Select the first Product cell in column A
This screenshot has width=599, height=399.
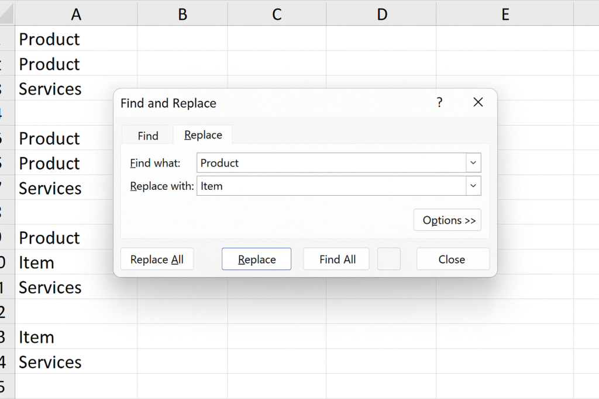(x=50, y=39)
